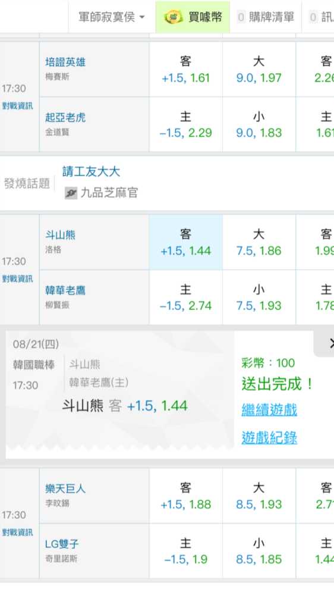This screenshot has width=334, height=595.
Task: Open the 請工友大大 hot topic link
Action: (x=91, y=171)
